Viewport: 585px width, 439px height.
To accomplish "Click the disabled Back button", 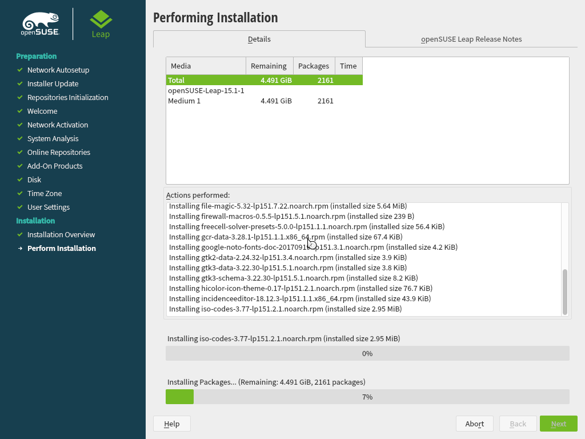I will coord(518,424).
